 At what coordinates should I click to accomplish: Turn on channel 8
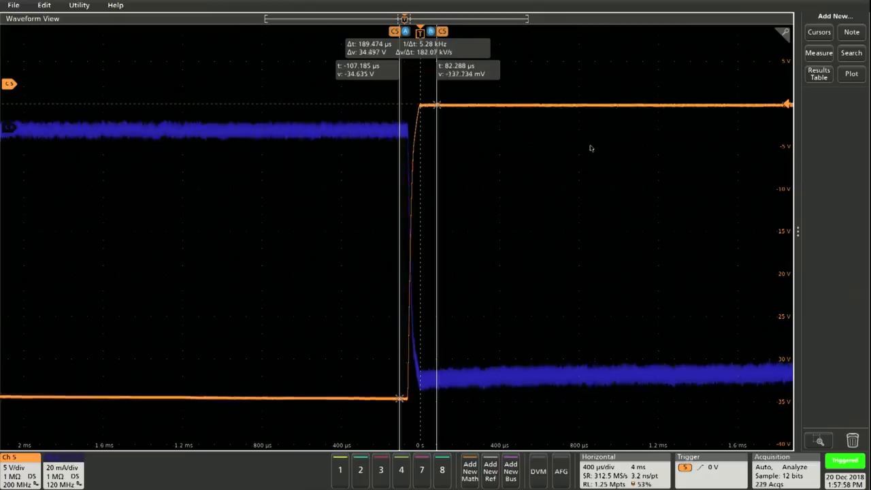[442, 470]
